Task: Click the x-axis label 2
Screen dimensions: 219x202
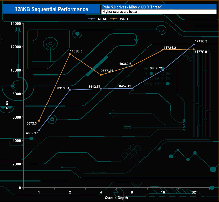Action: 70,192
